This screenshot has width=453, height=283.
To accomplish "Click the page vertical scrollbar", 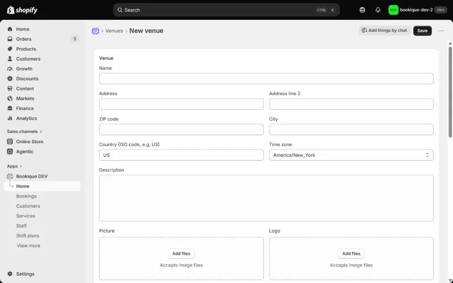I will (450, 92).
